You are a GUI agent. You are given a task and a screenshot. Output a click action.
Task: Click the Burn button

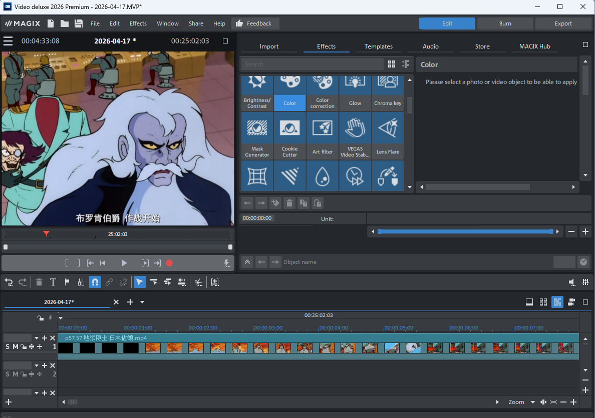(505, 23)
